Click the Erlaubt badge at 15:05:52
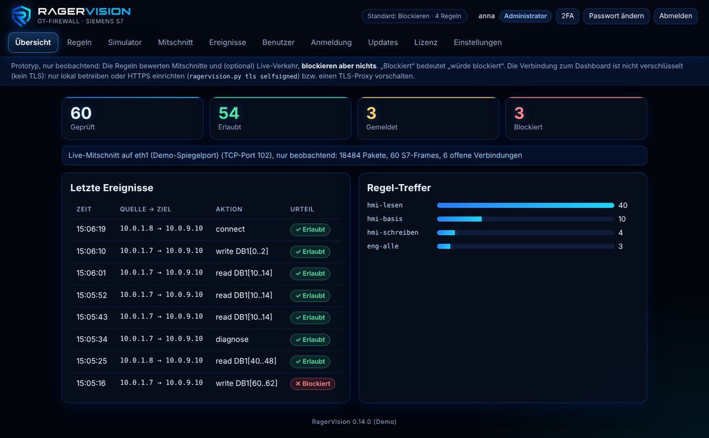This screenshot has height=438, width=709. tap(310, 296)
